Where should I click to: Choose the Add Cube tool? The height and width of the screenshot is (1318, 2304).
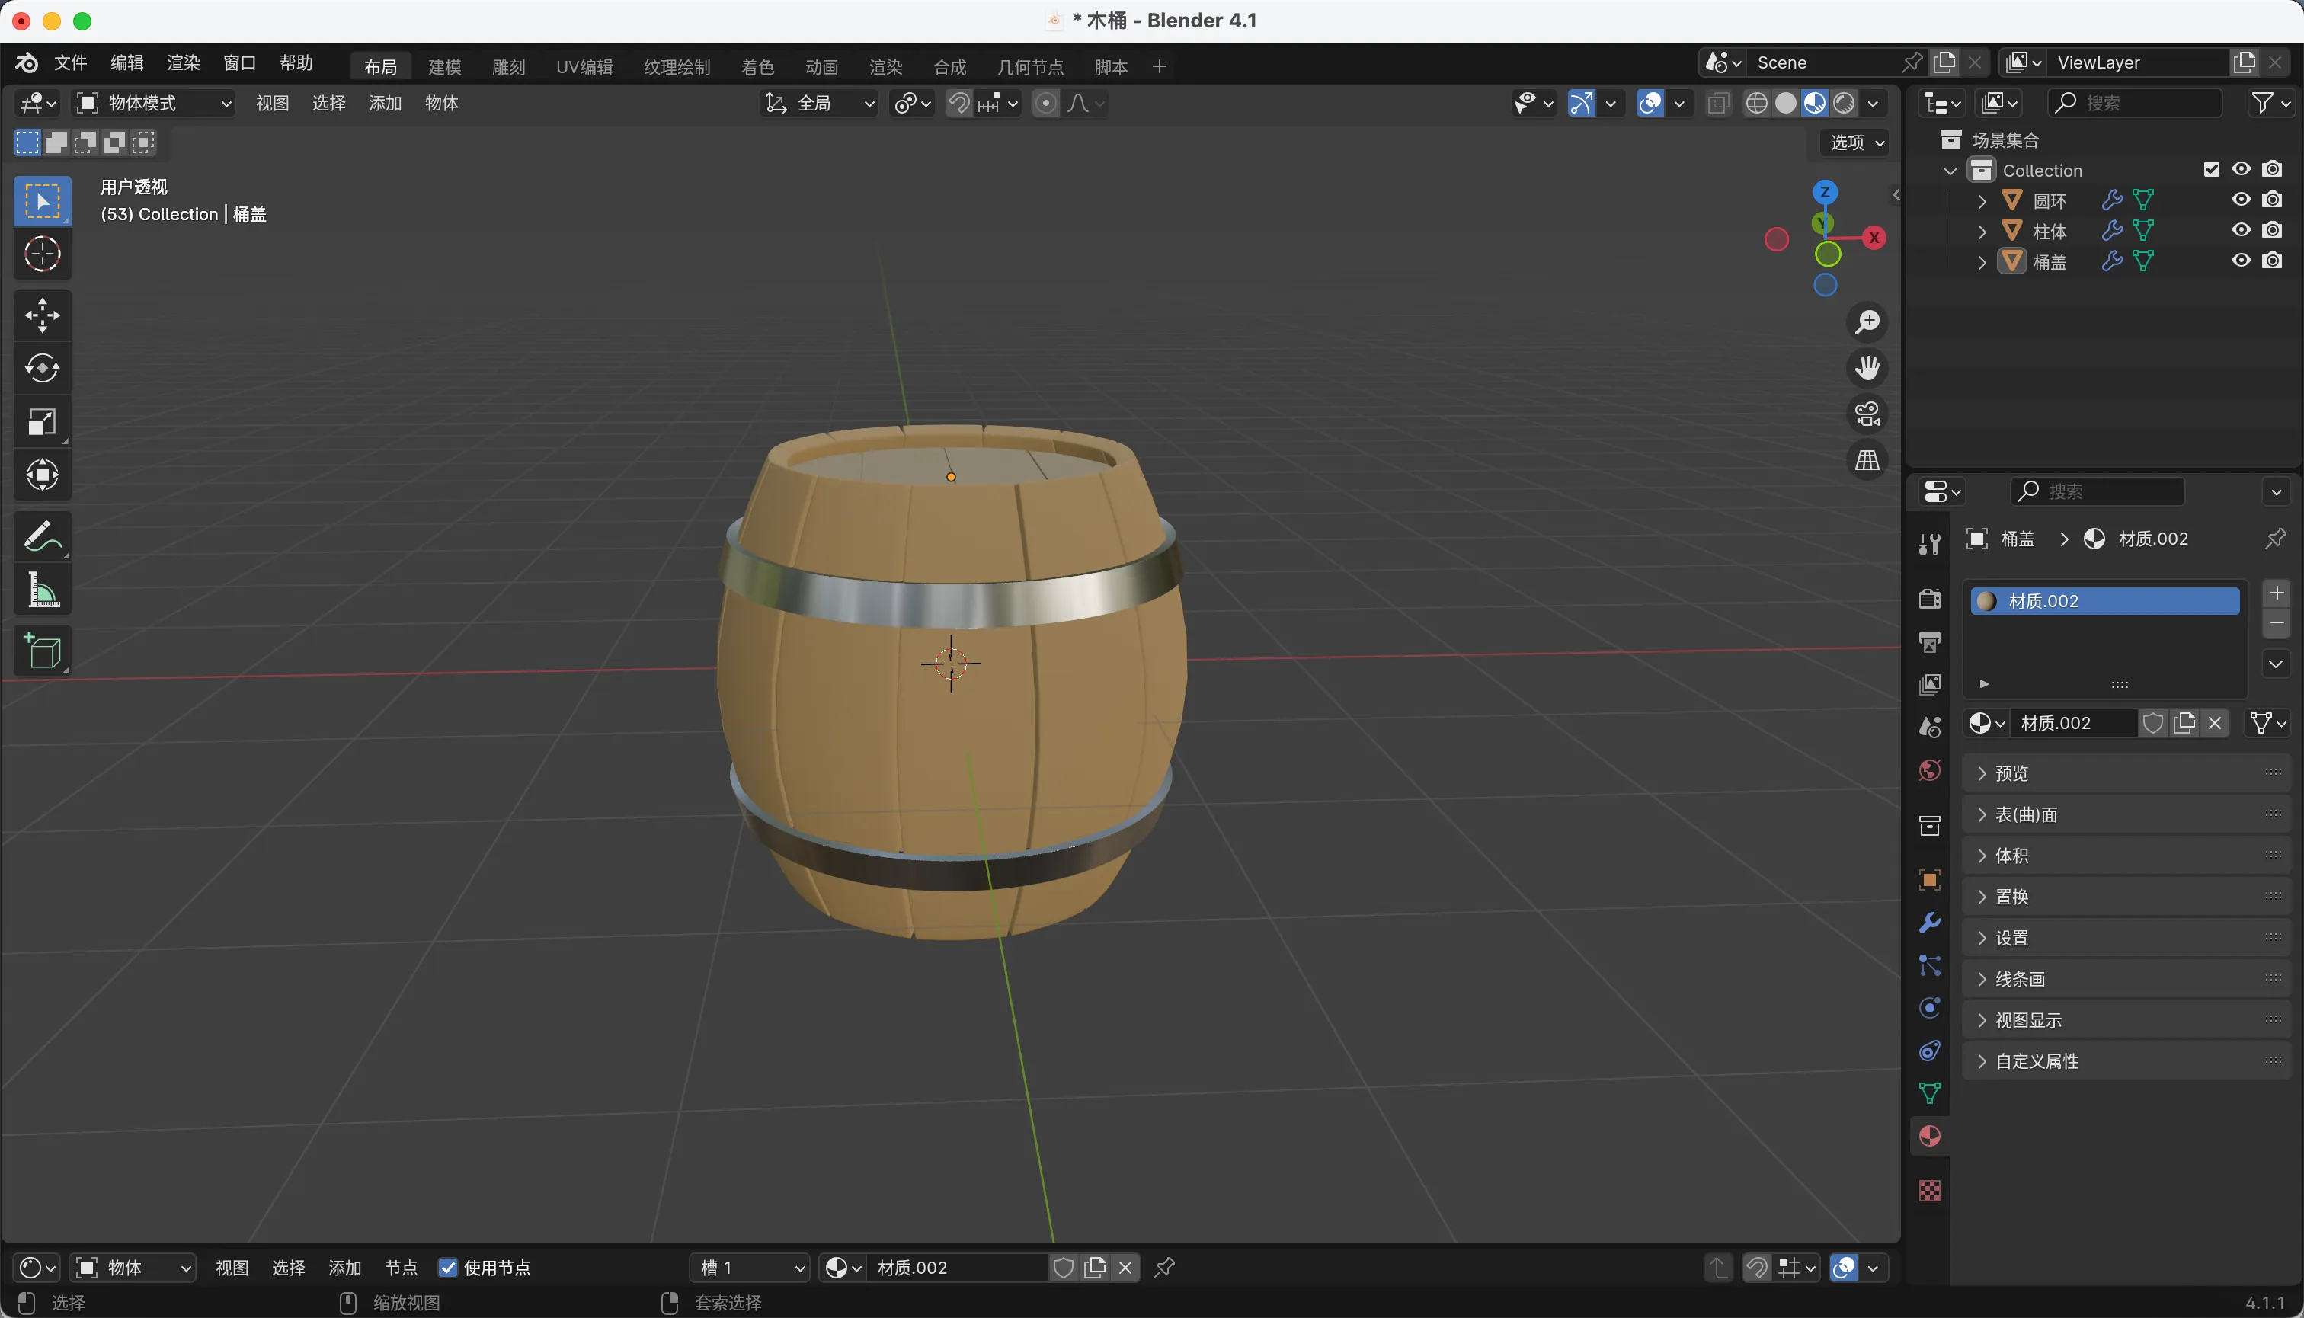click(42, 651)
